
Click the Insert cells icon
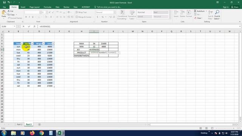click(x=176, y=12)
